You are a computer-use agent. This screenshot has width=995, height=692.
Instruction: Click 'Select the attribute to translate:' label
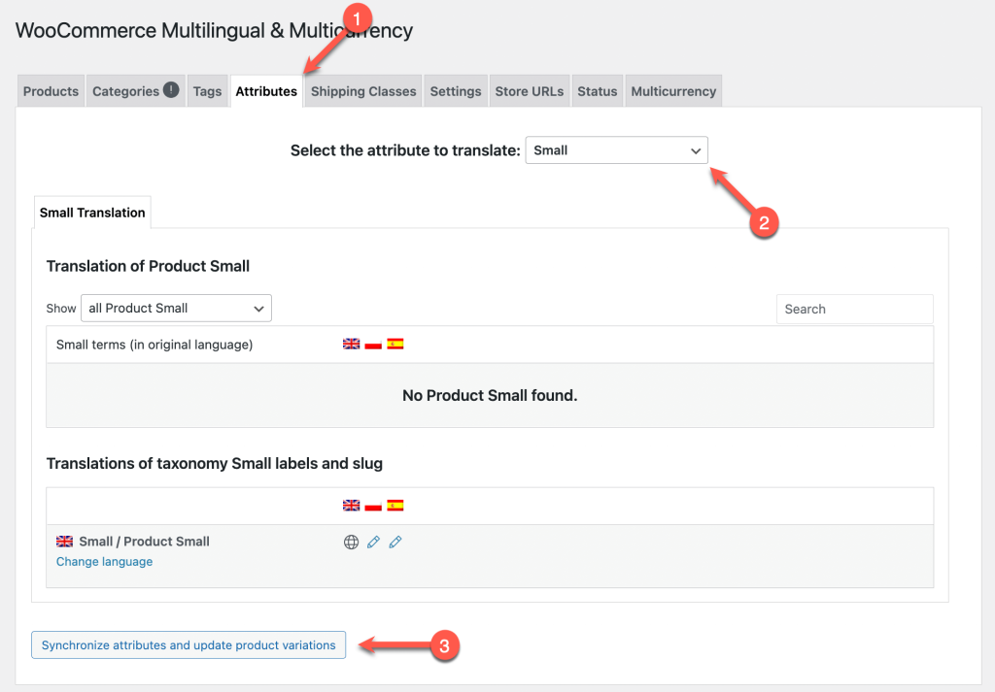coord(405,150)
